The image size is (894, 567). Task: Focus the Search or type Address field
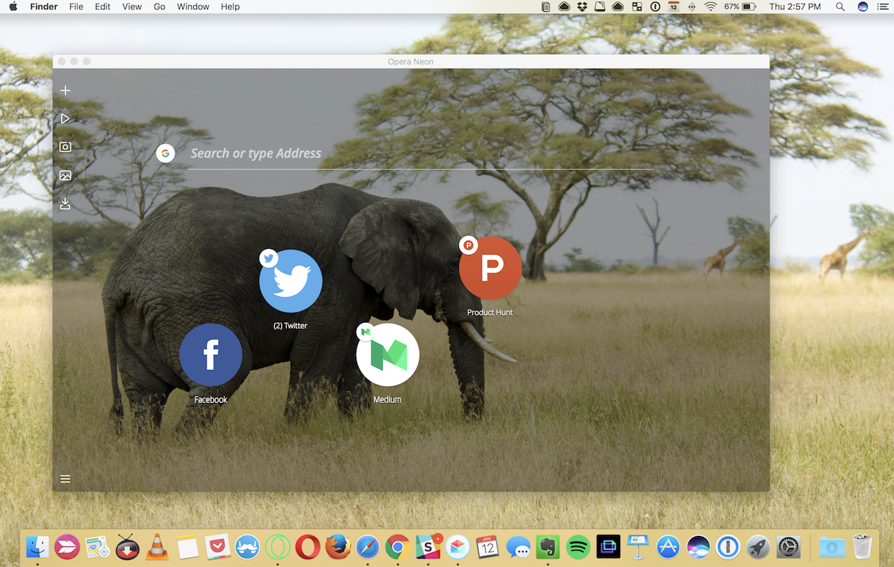[421, 153]
